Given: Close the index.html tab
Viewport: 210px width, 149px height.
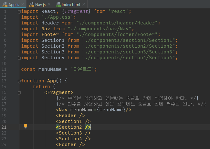Looking at the screenshot, I should point(84,4).
